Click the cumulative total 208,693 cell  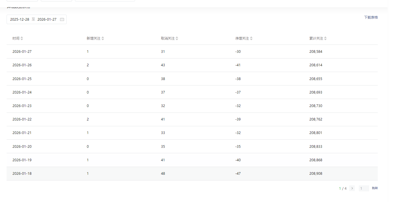point(316,92)
